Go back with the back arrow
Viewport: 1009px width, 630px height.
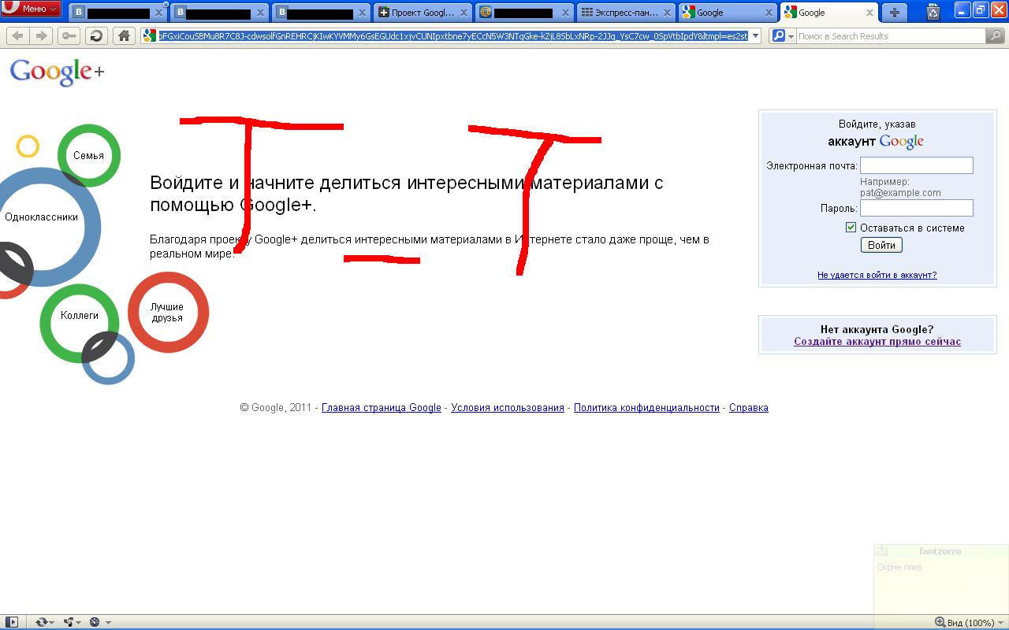click(x=17, y=35)
